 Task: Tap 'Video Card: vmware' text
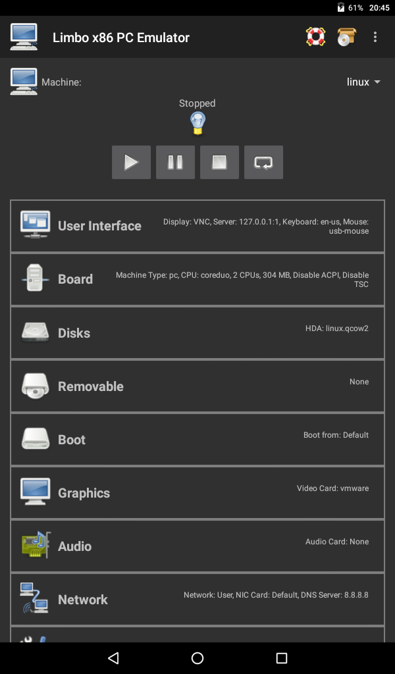tap(332, 488)
